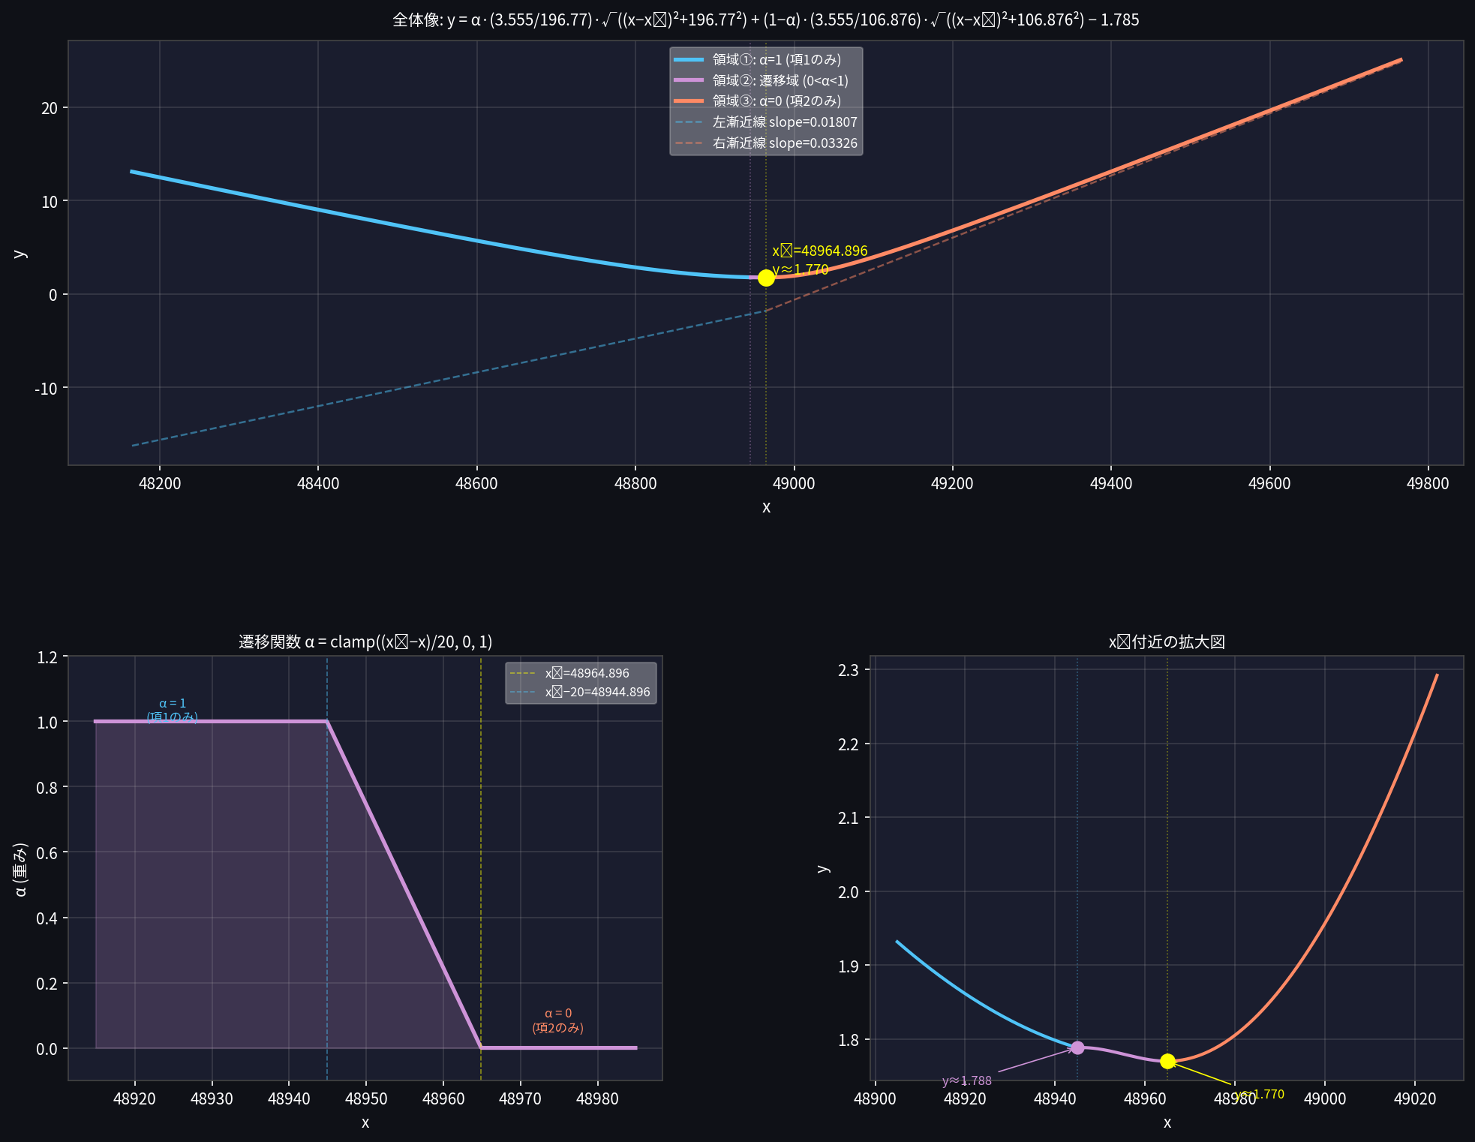Screen dimensions: 1475x1142
Task: Click the purple 領域② legend line swatch
Action: click(x=689, y=80)
